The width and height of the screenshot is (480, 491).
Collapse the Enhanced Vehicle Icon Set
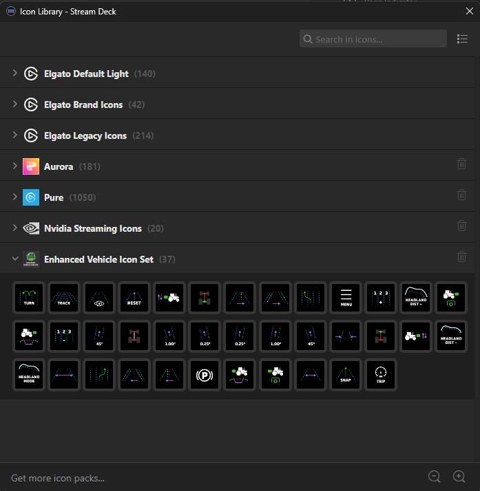tap(14, 259)
